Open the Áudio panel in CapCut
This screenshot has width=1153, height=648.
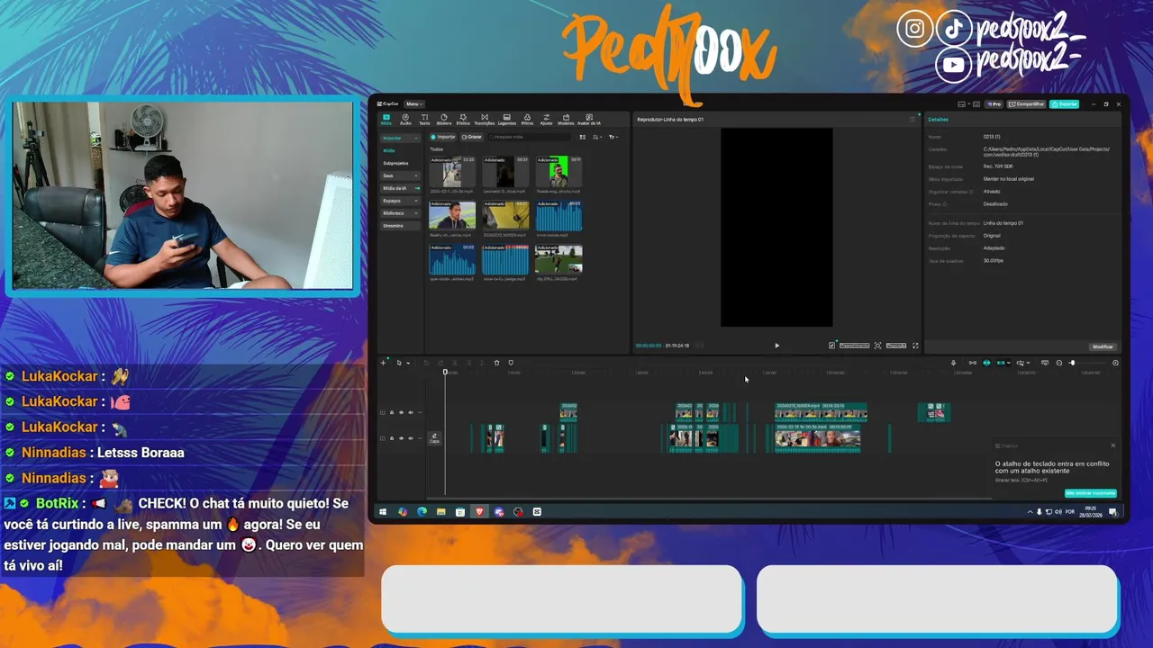405,119
